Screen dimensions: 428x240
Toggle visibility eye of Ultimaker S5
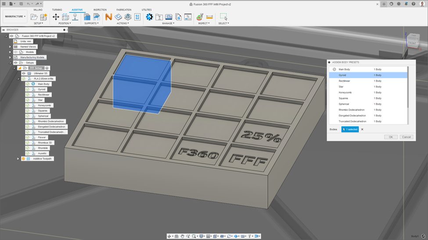pos(24,73)
